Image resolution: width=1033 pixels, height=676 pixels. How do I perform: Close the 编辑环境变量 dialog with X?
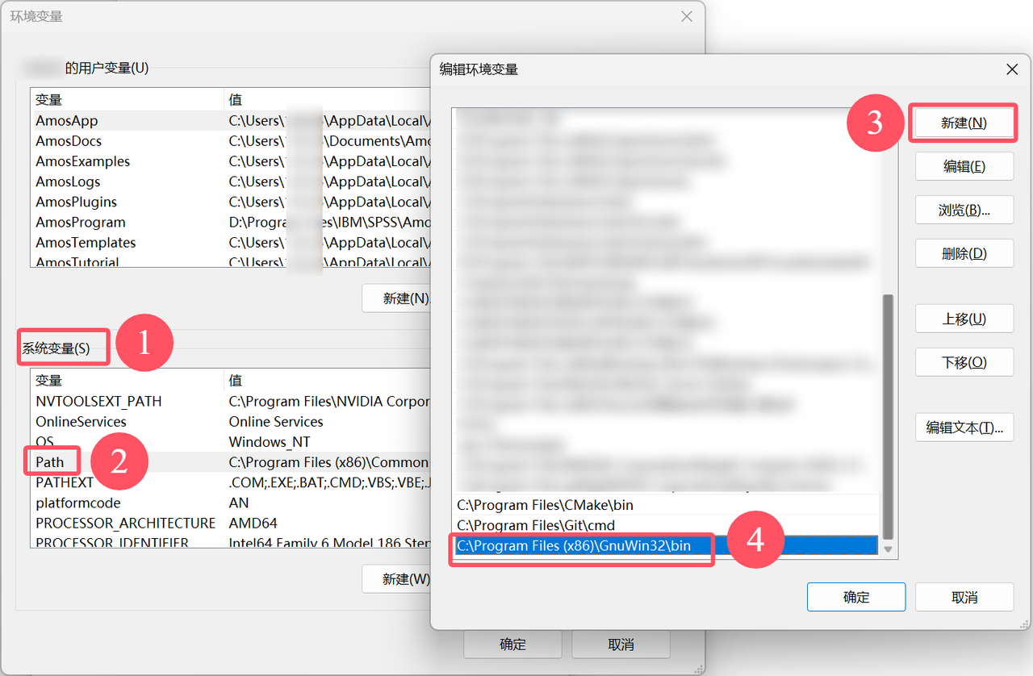(1012, 69)
